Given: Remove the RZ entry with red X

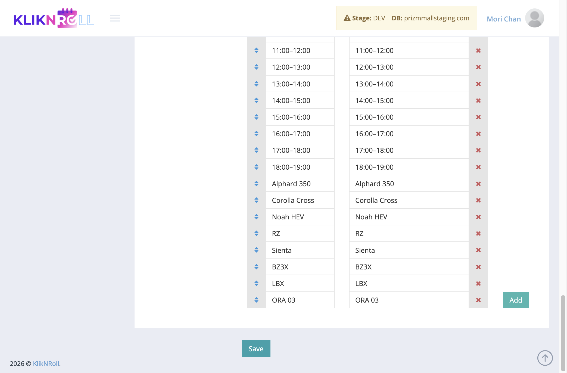Looking at the screenshot, I should pyautogui.click(x=478, y=234).
